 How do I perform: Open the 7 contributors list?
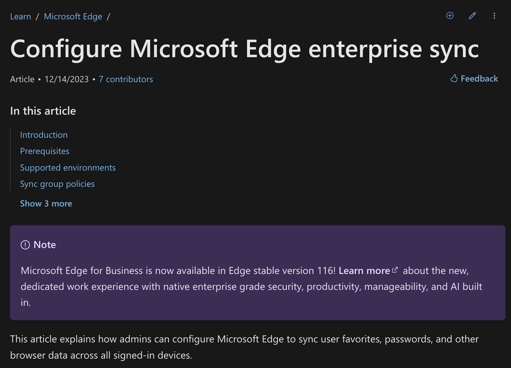(x=126, y=79)
